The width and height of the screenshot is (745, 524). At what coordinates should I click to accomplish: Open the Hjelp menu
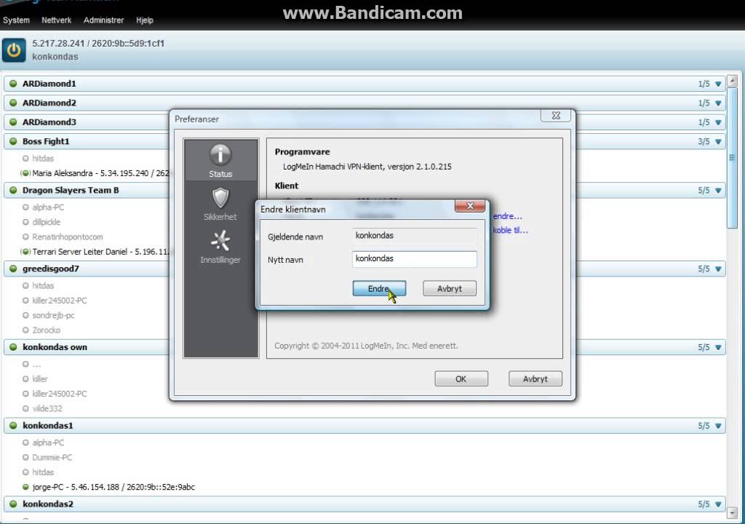click(145, 20)
